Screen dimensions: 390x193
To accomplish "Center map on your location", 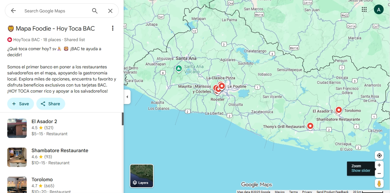I will pos(379,155).
